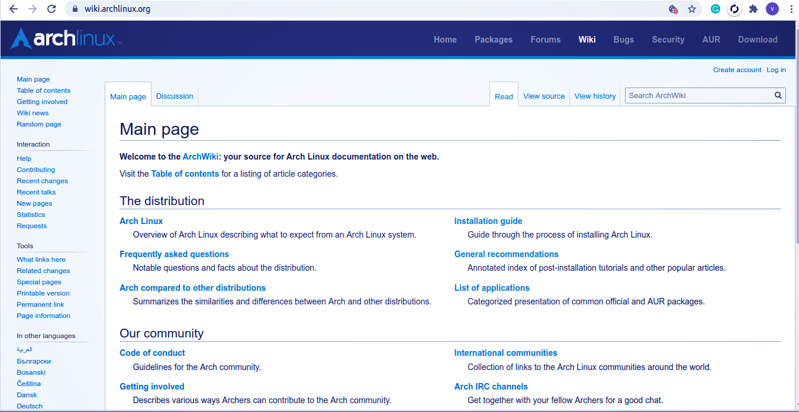Open Random page in sidebar
This screenshot has height=412, width=799.
pyautogui.click(x=39, y=124)
